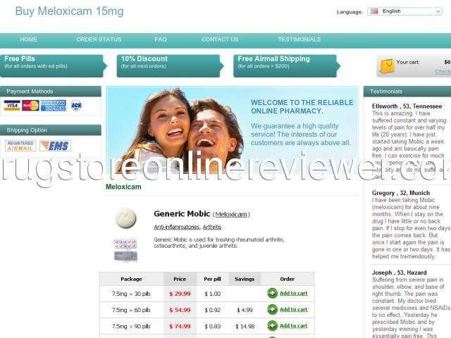The image size is (451, 338).
Task: Click the Free Airmail Shipping banner
Action: point(287,65)
